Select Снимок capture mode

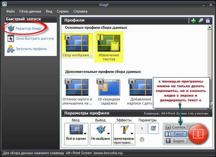(x=176, y=127)
